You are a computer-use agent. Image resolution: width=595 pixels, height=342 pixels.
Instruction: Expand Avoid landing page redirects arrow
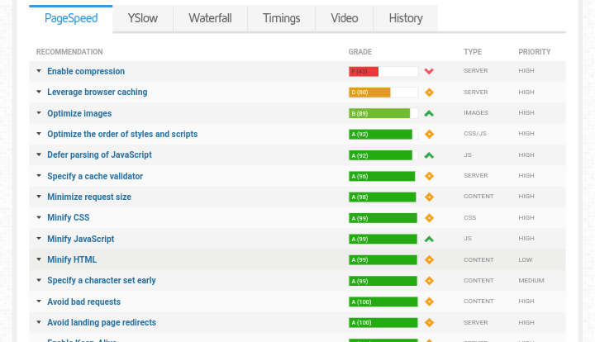coord(39,323)
